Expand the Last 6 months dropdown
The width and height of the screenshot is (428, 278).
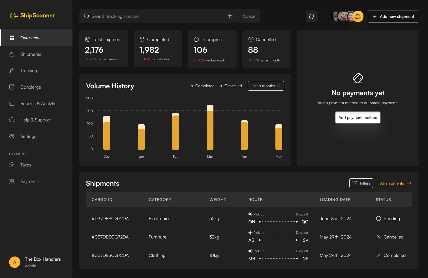click(266, 86)
